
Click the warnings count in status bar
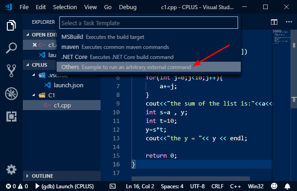[x=23, y=186]
